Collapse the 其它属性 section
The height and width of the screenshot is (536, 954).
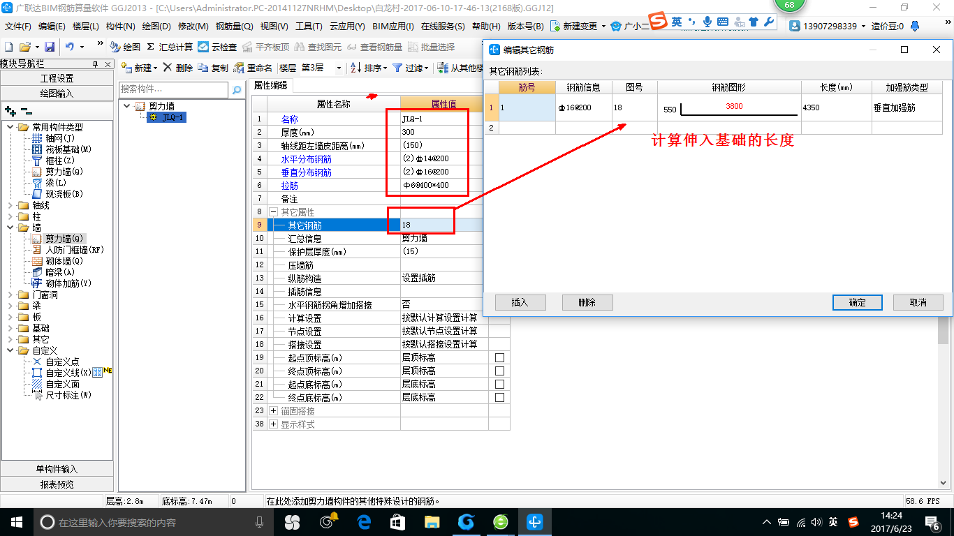click(274, 211)
